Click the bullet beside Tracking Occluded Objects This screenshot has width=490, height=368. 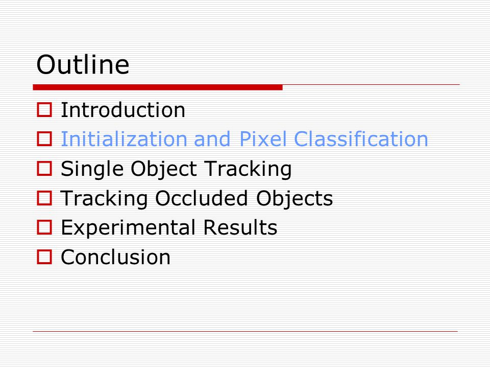[x=44, y=198]
